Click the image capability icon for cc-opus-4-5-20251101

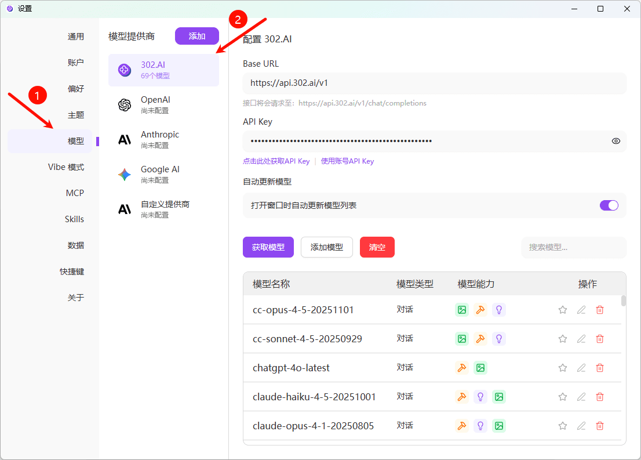[462, 310]
